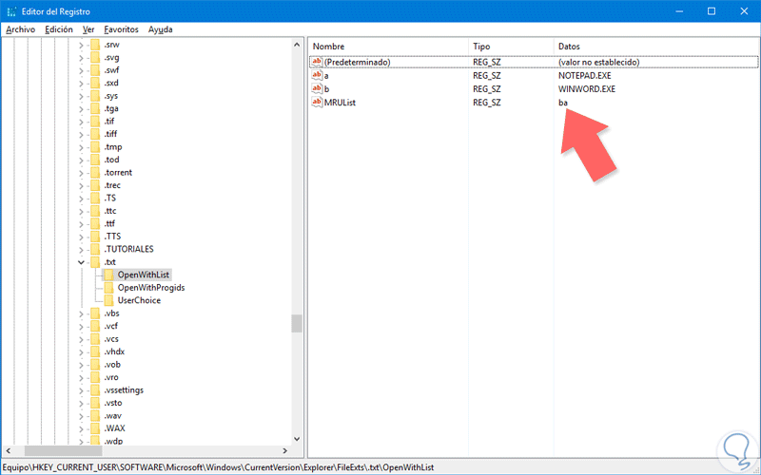Expand the .vcs key
The height and width of the screenshot is (475, 761).
81,339
